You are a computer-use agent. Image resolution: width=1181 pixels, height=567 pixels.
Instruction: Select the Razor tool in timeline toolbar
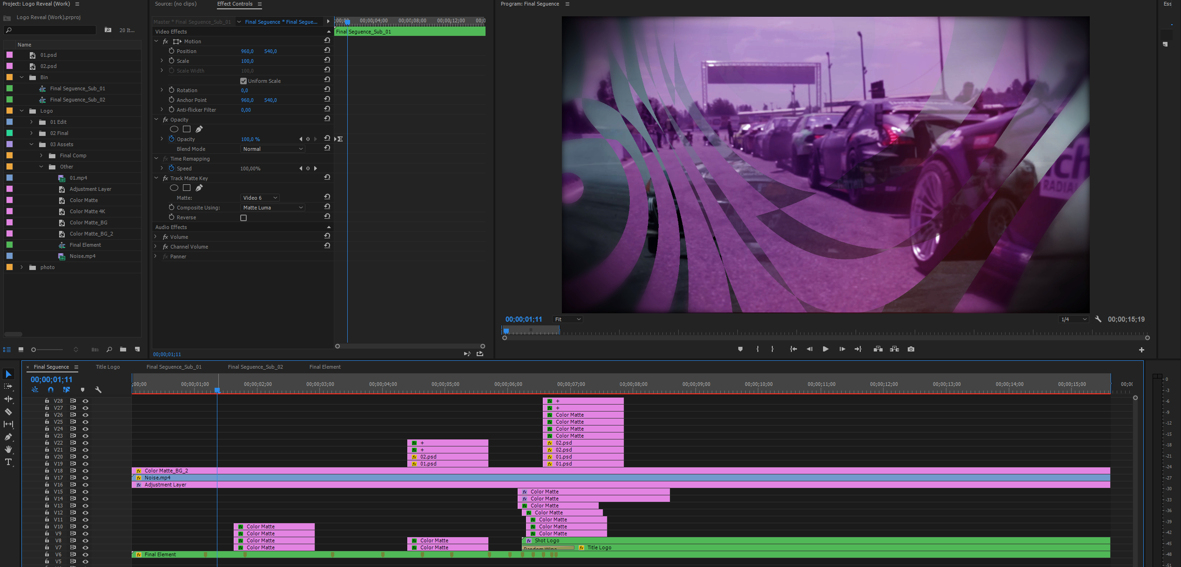[x=8, y=412]
